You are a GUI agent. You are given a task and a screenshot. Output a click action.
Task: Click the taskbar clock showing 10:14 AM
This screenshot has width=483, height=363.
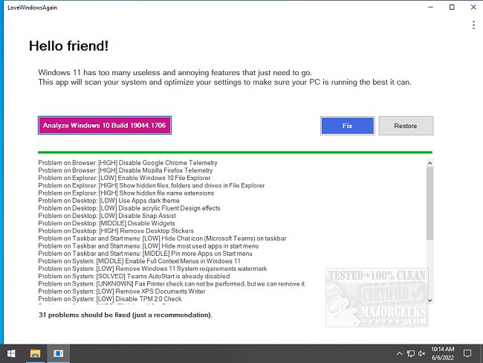[443, 353]
